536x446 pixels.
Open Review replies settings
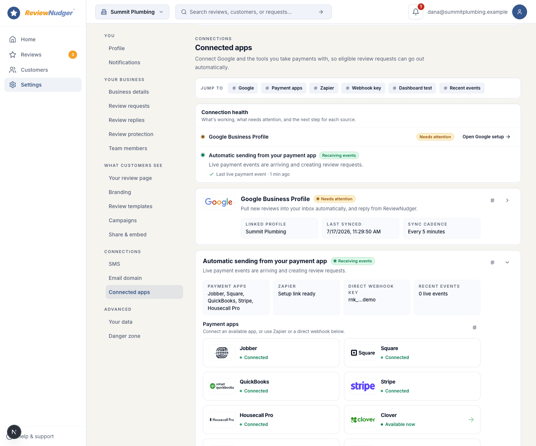click(x=144, y=120)
